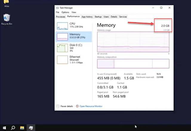Open the Atlas folder on desktop

7,4
